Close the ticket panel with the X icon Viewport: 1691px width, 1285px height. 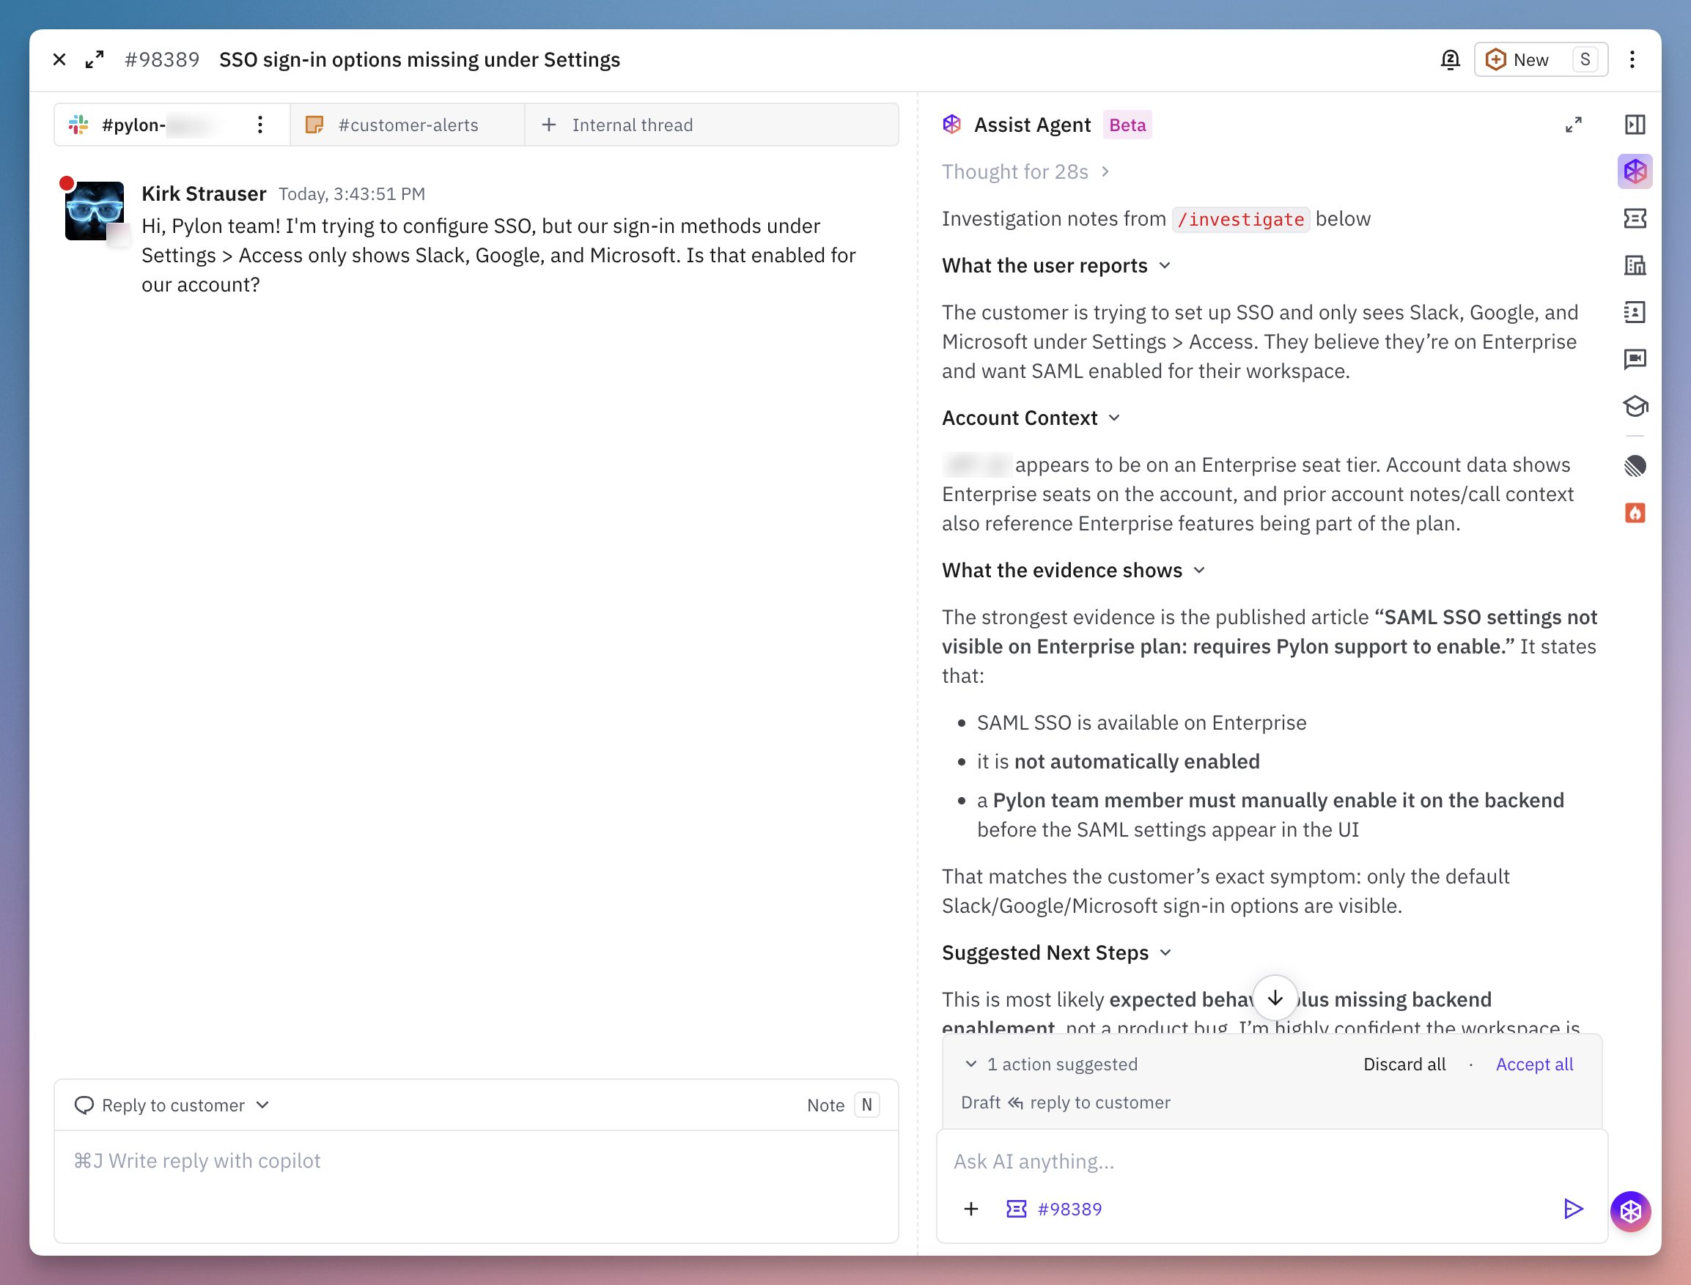click(59, 59)
